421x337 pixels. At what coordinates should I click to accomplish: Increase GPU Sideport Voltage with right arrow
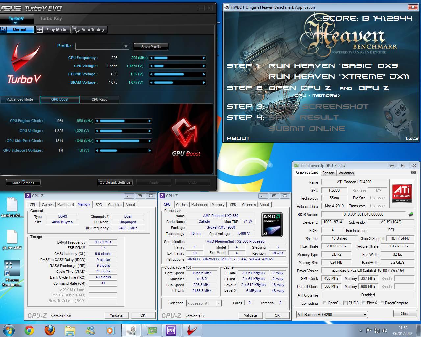click(x=150, y=151)
